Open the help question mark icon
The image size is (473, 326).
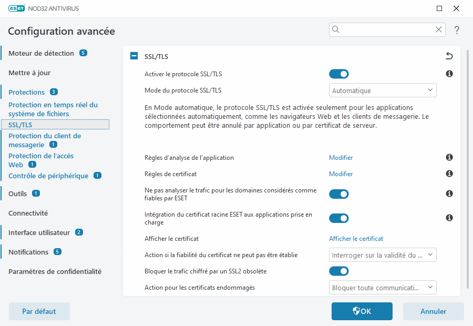456,30
